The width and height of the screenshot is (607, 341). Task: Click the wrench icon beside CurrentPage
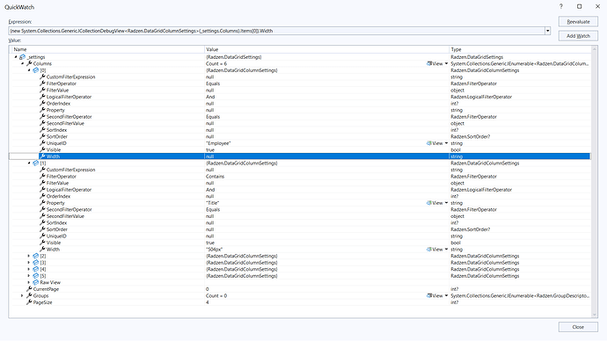click(29, 289)
